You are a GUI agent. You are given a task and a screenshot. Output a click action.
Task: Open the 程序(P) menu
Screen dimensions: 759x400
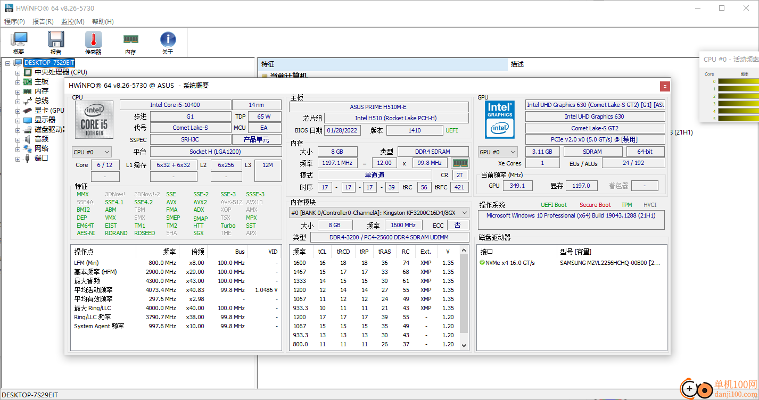pos(14,22)
